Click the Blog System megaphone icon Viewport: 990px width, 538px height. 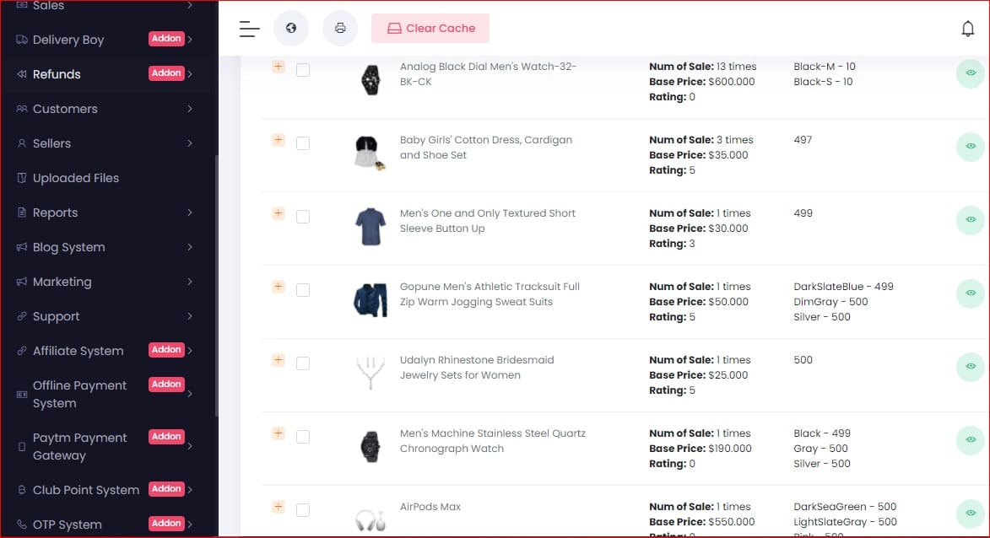click(21, 247)
